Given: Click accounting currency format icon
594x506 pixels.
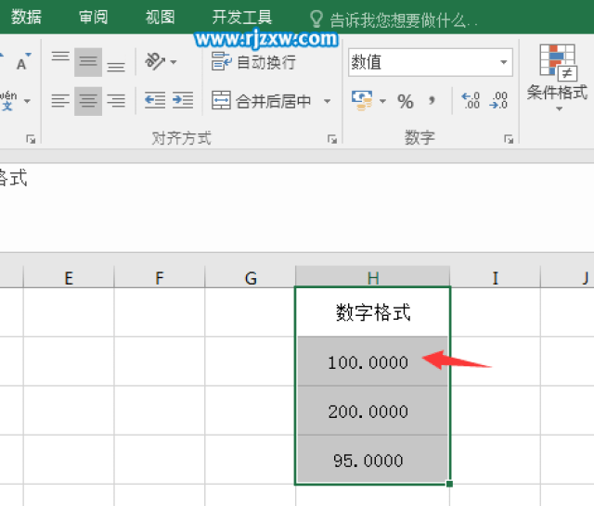Looking at the screenshot, I should pyautogui.click(x=362, y=101).
